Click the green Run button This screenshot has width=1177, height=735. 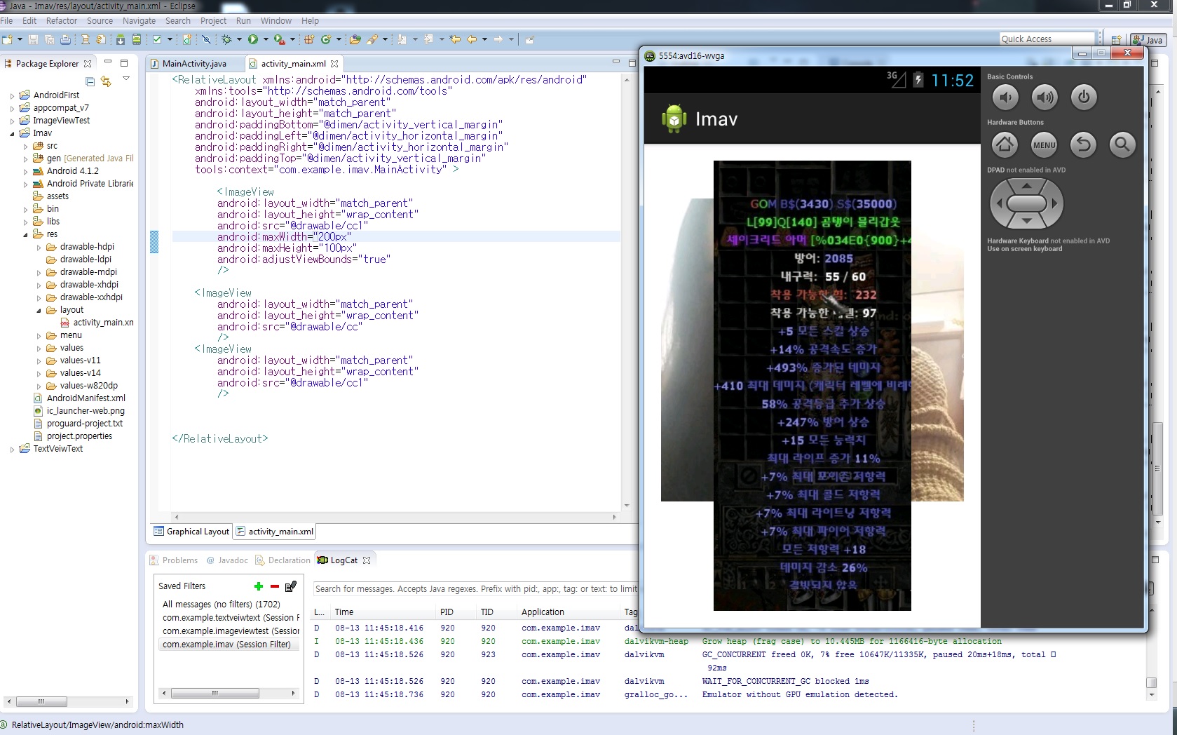pyautogui.click(x=253, y=39)
